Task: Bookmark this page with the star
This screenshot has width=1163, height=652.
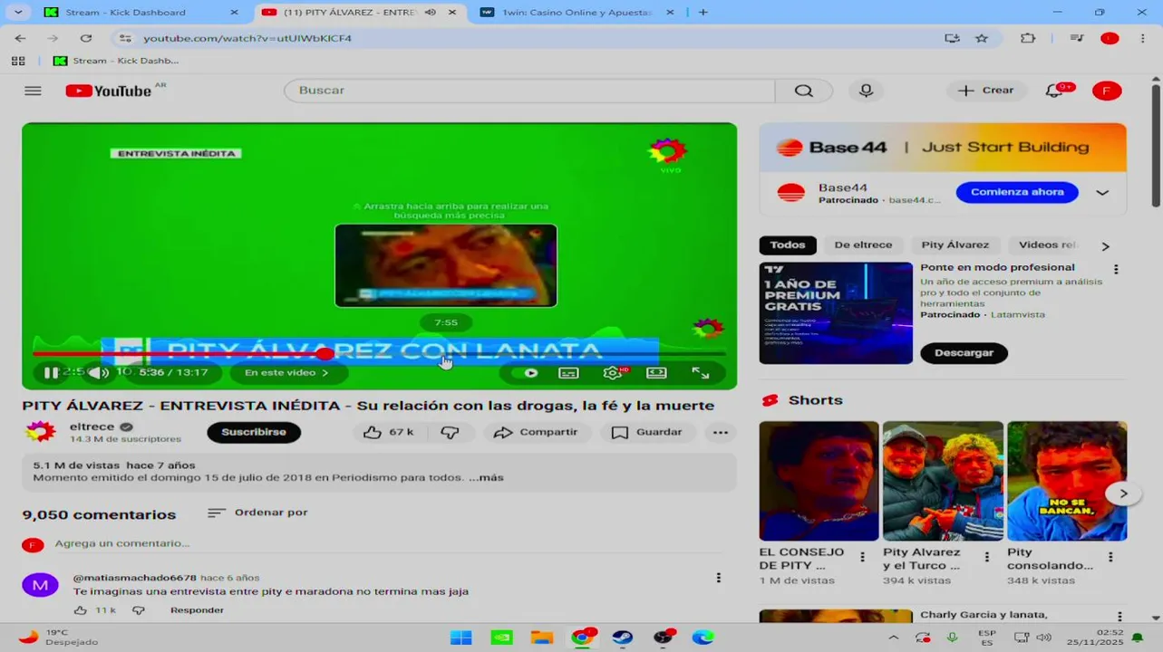Action: pyautogui.click(x=982, y=38)
